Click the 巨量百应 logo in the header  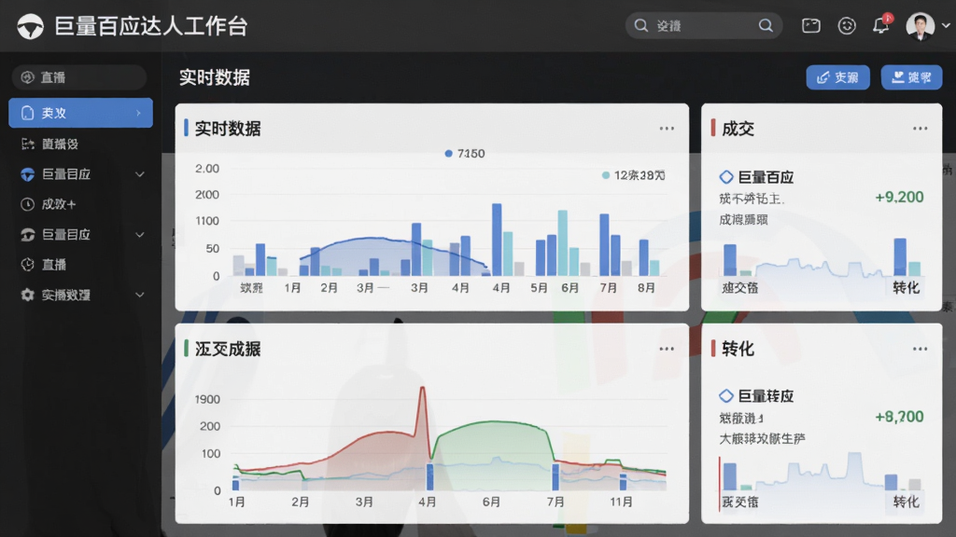click(x=30, y=26)
